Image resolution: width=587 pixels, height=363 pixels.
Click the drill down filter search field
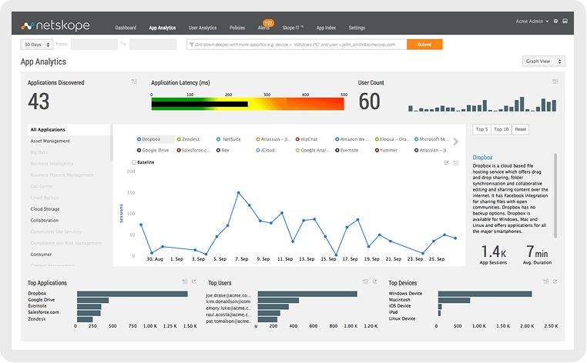(297, 45)
